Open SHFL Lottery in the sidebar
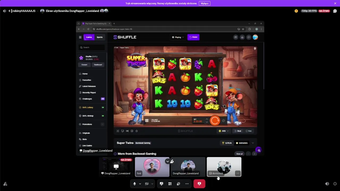Viewport: 340px width, 191px height. coord(92,107)
